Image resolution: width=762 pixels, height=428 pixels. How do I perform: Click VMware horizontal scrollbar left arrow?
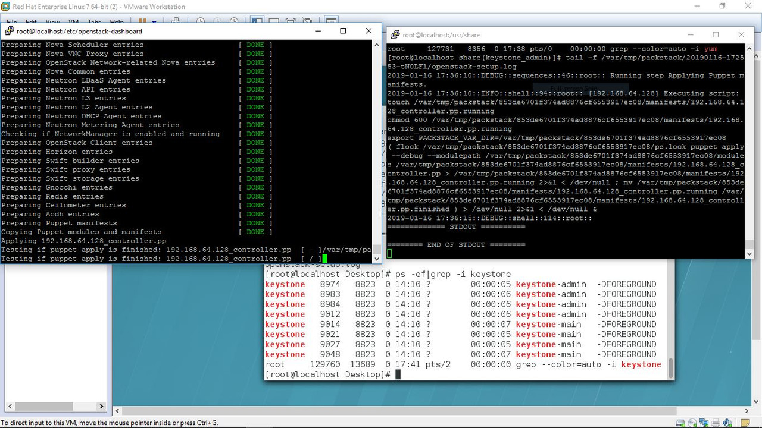click(117, 411)
